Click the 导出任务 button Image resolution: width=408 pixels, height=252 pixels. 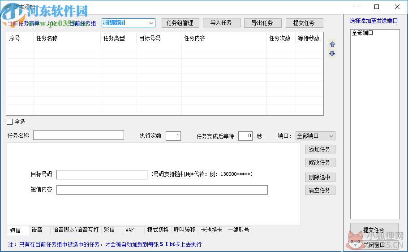[262, 23]
